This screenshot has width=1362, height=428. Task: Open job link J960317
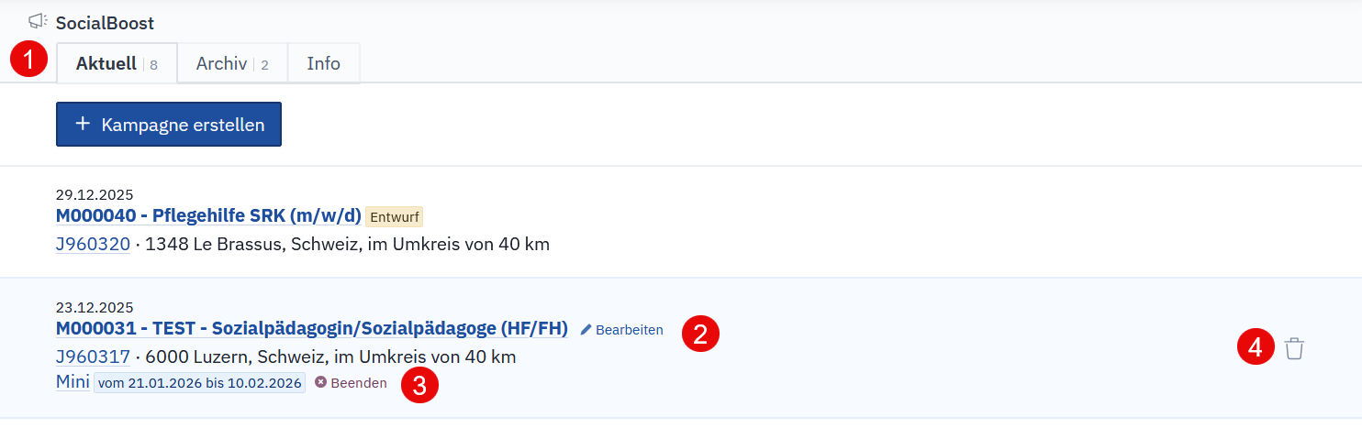(93, 357)
